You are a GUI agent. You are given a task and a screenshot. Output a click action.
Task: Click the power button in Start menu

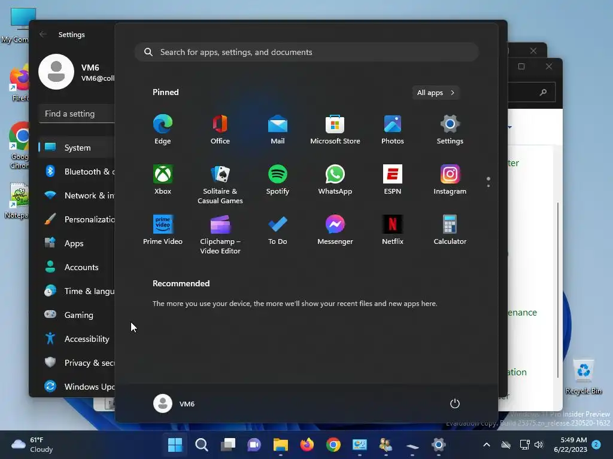point(455,403)
